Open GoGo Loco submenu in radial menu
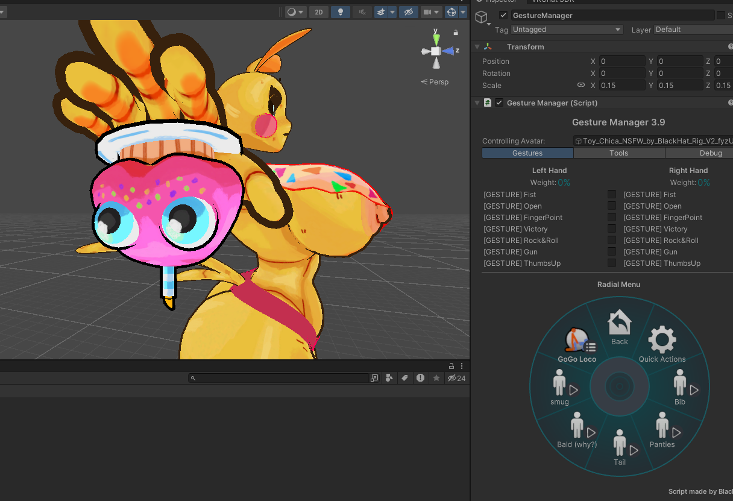Viewport: 733px width, 501px height. tap(577, 345)
